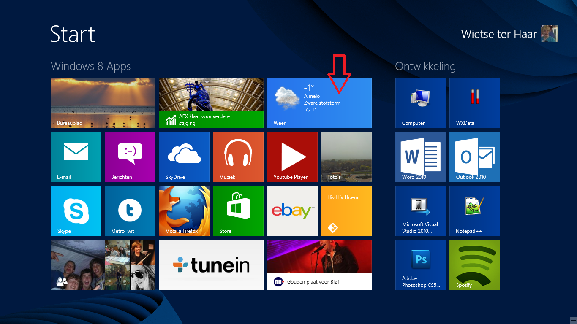Launch the eBay tile

292,211
